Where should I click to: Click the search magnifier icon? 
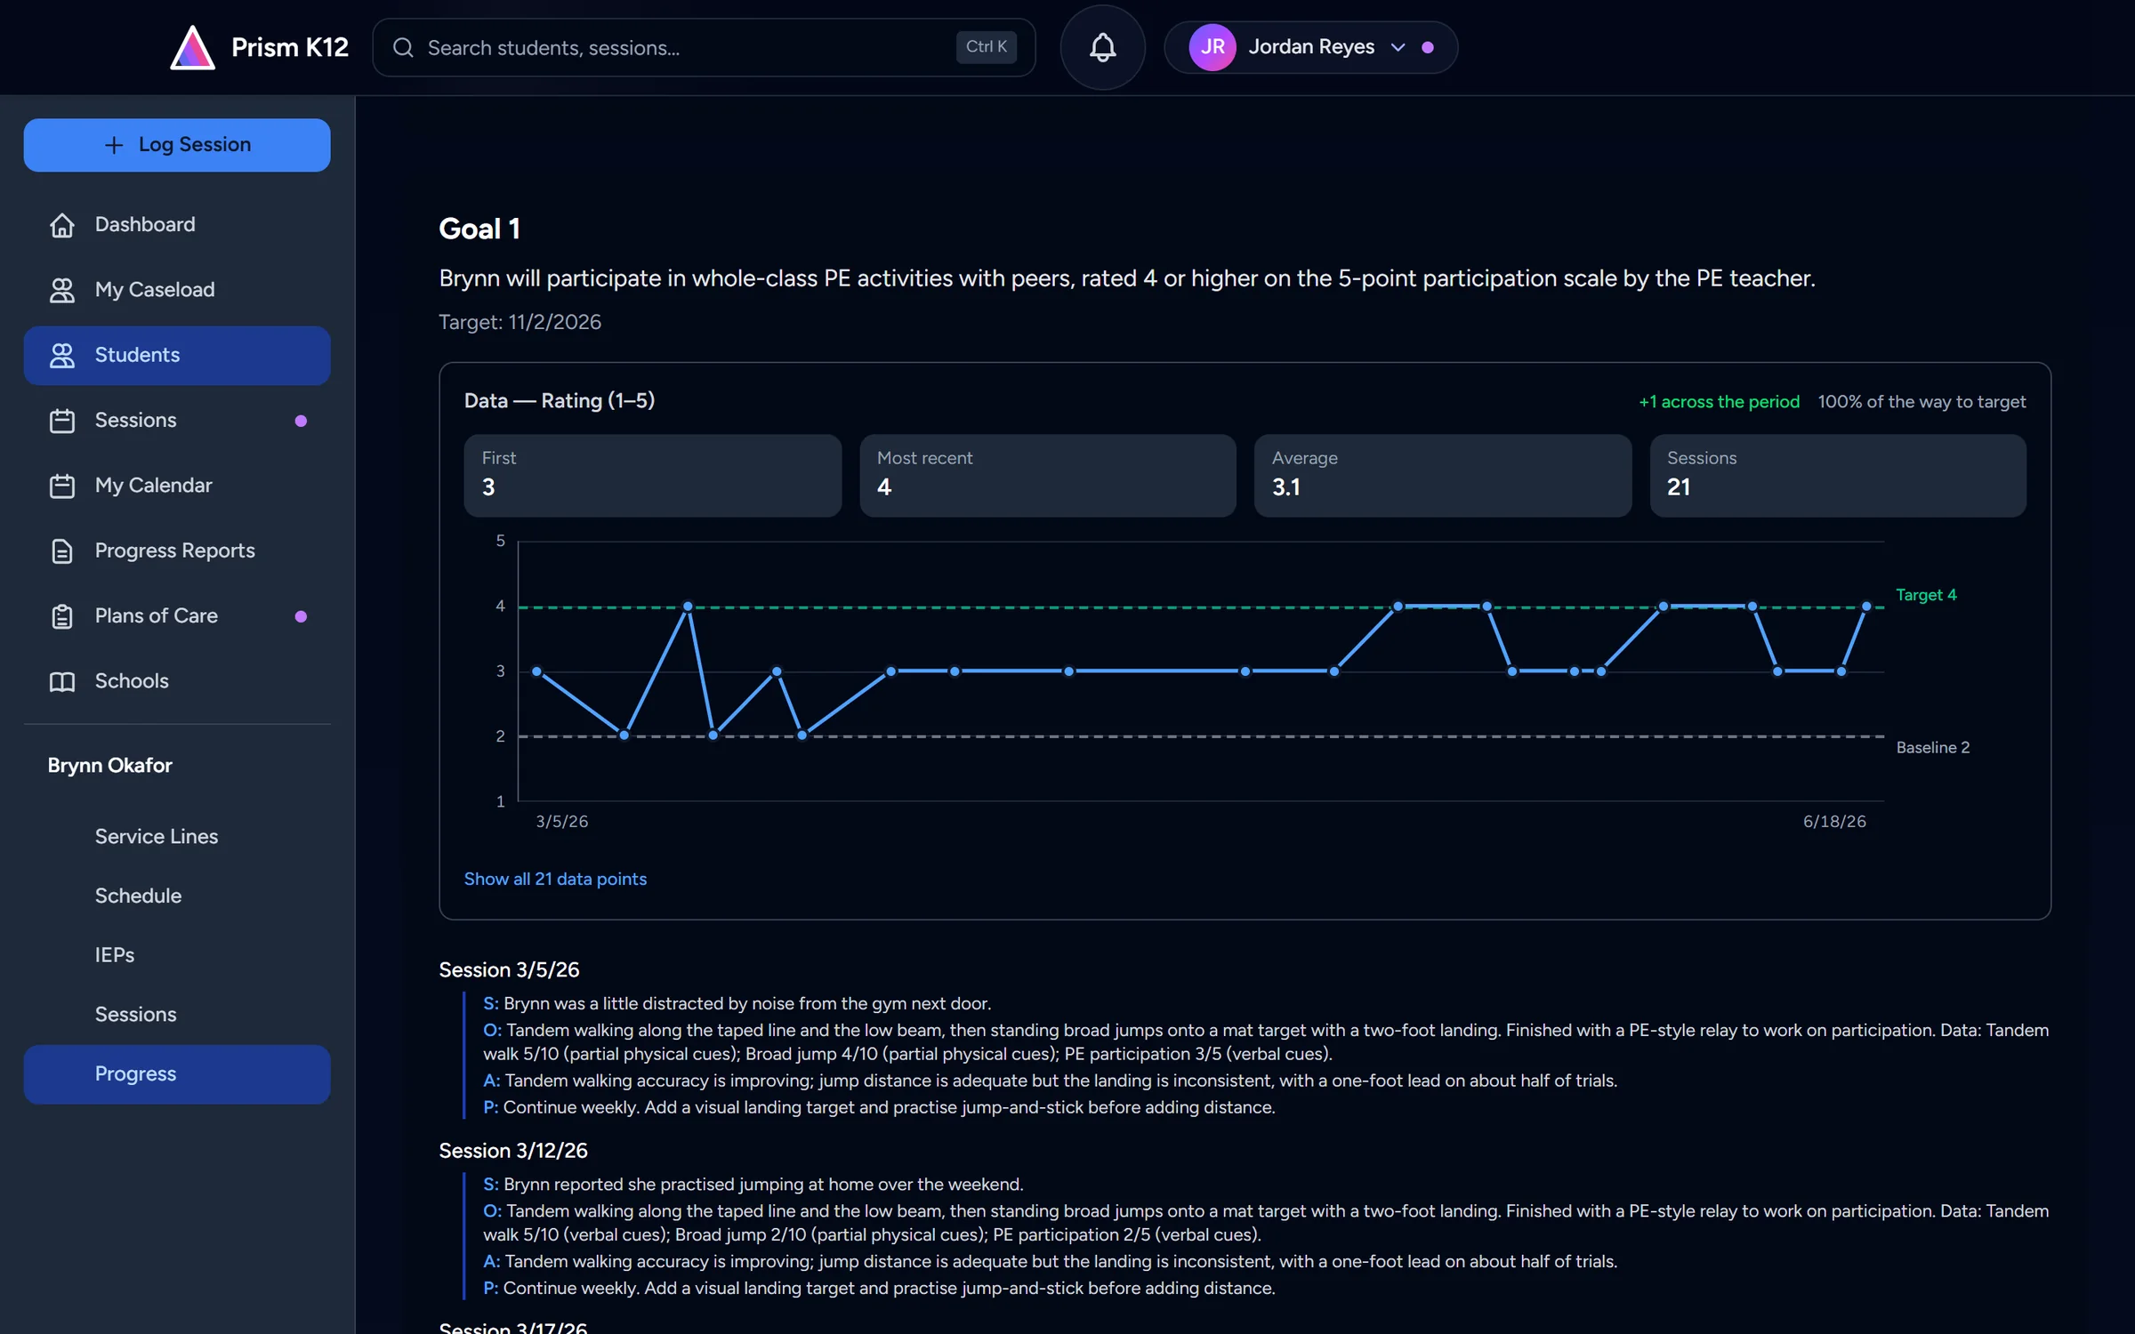403,47
